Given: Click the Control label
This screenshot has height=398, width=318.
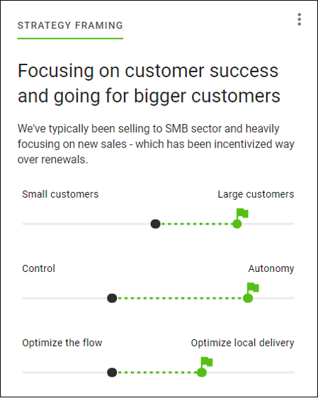Looking at the screenshot, I should point(38,268).
